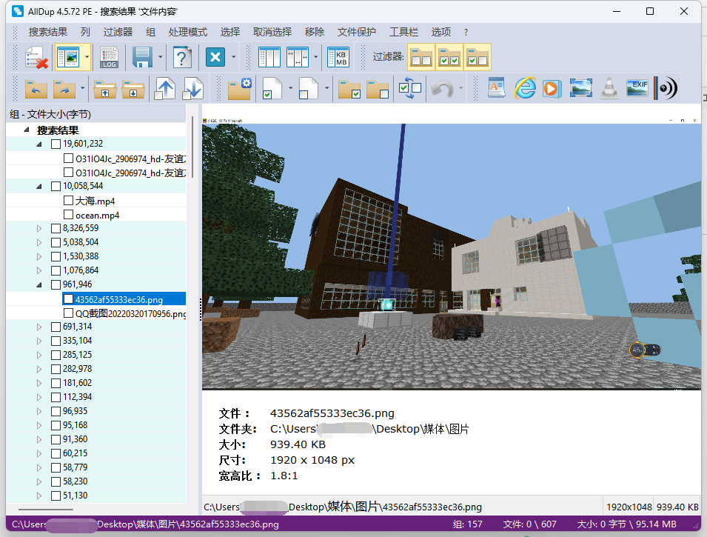
Task: Collapse the 961,946 duplicate group
Action: coord(38,284)
